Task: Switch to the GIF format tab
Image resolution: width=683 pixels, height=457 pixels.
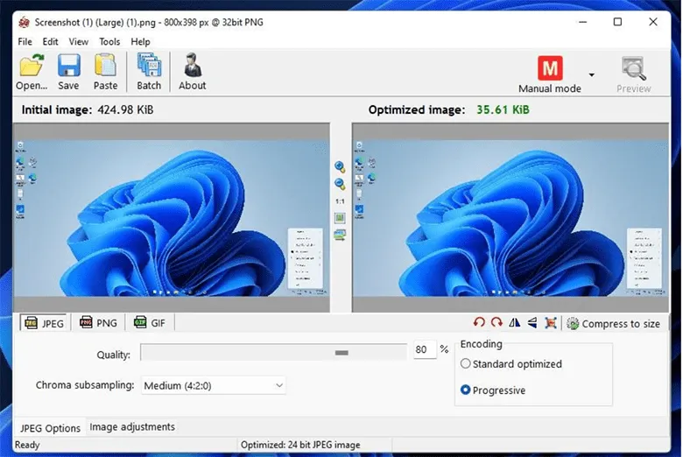Action: click(150, 323)
